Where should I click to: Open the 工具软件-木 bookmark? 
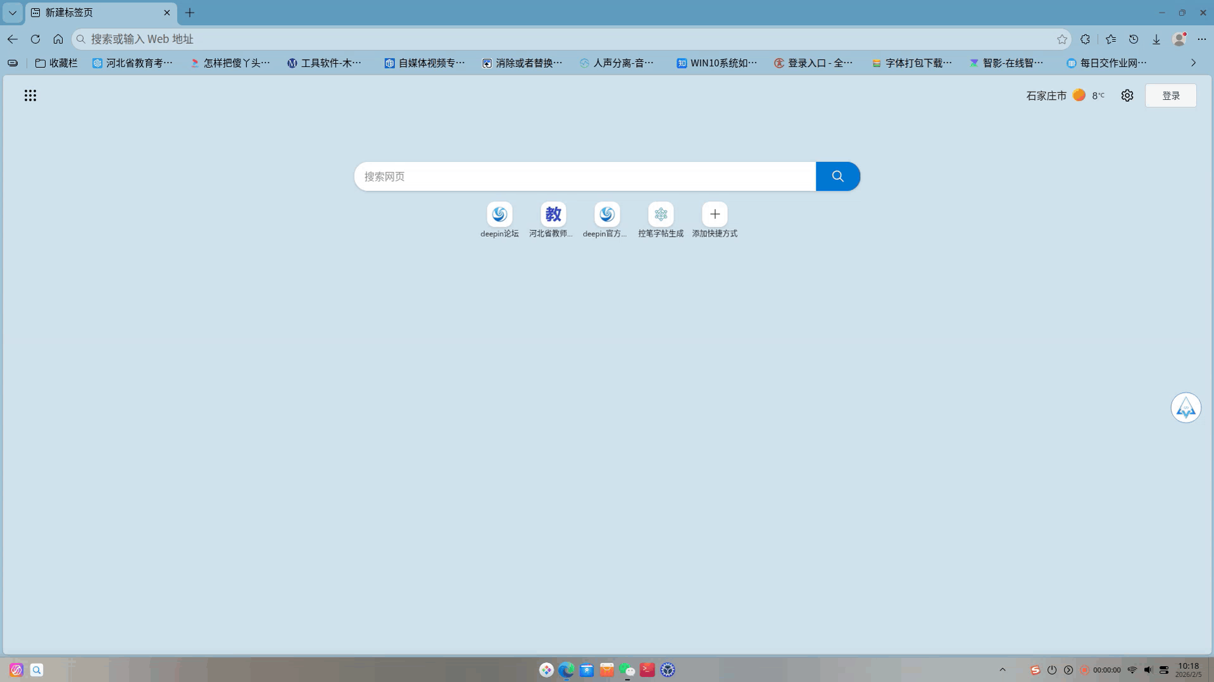(325, 63)
